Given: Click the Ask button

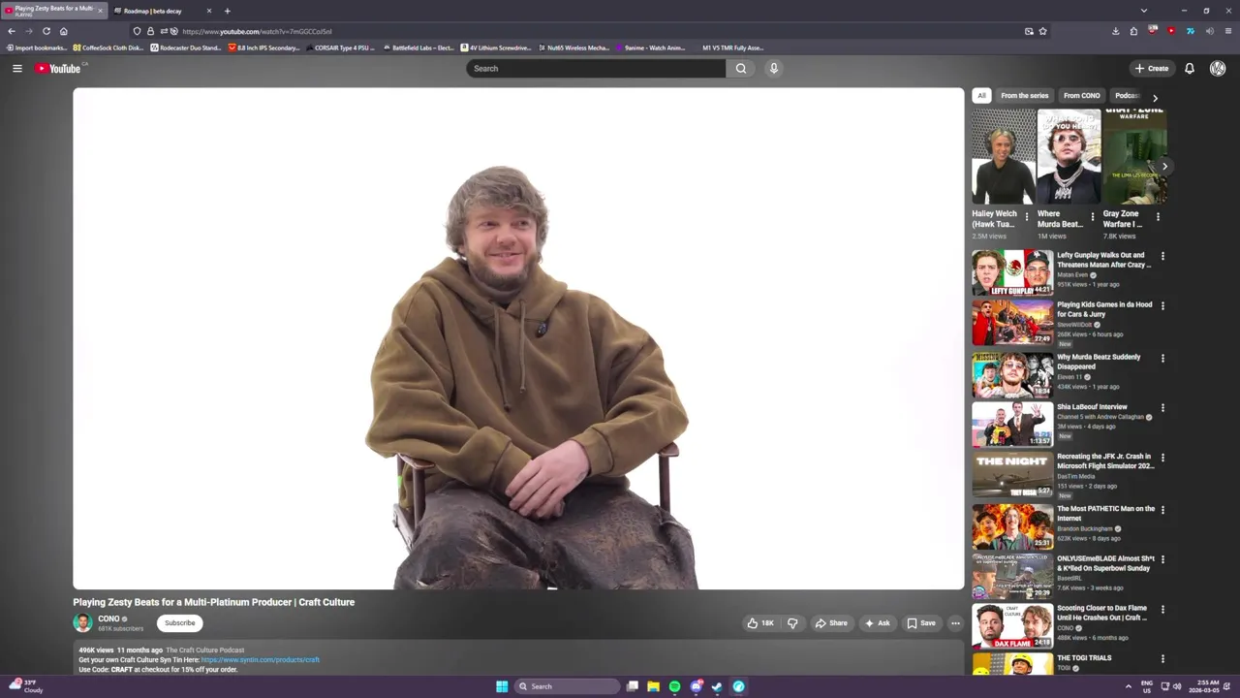Looking at the screenshot, I should 877,623.
